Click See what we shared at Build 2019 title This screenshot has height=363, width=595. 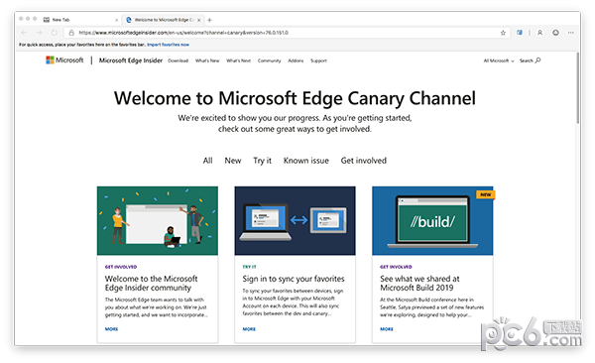419,284
